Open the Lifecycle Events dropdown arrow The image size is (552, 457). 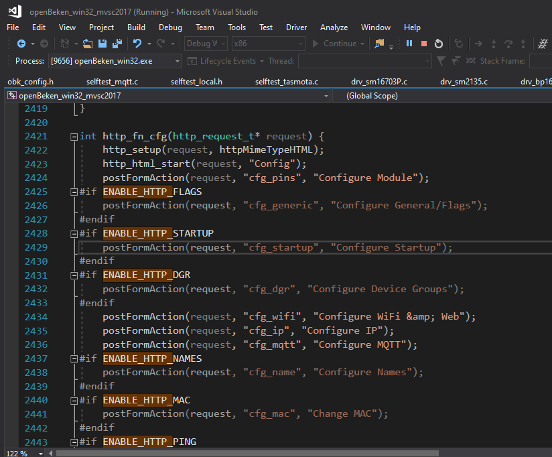262,61
